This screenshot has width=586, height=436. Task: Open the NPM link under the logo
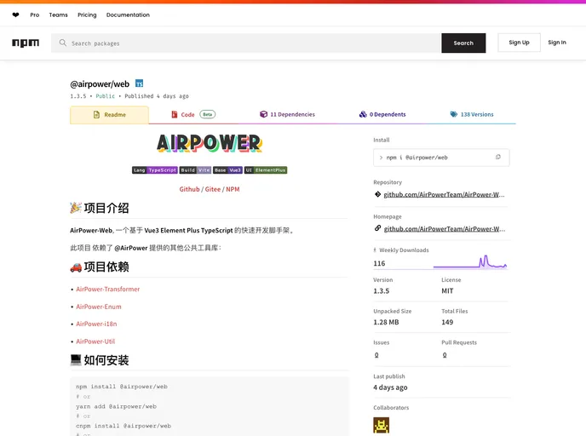click(233, 189)
